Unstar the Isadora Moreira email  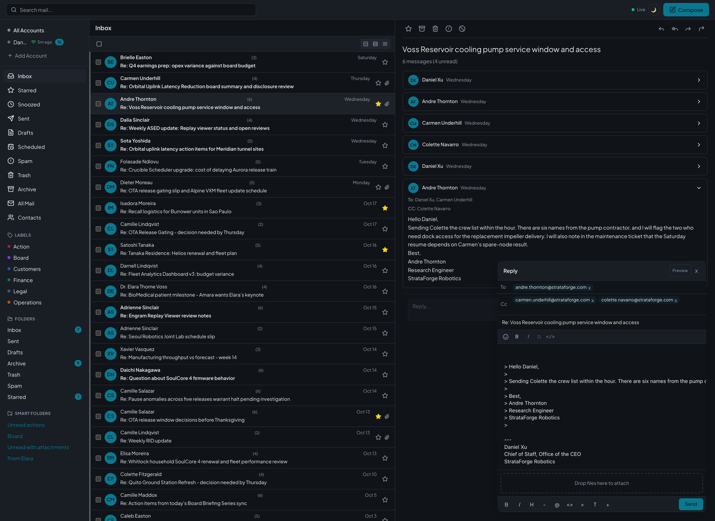(x=385, y=208)
